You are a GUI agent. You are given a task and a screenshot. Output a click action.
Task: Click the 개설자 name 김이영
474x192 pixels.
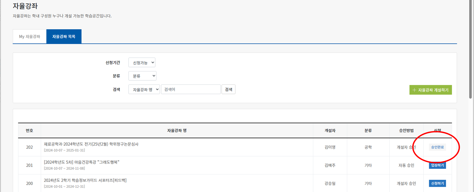330,147
